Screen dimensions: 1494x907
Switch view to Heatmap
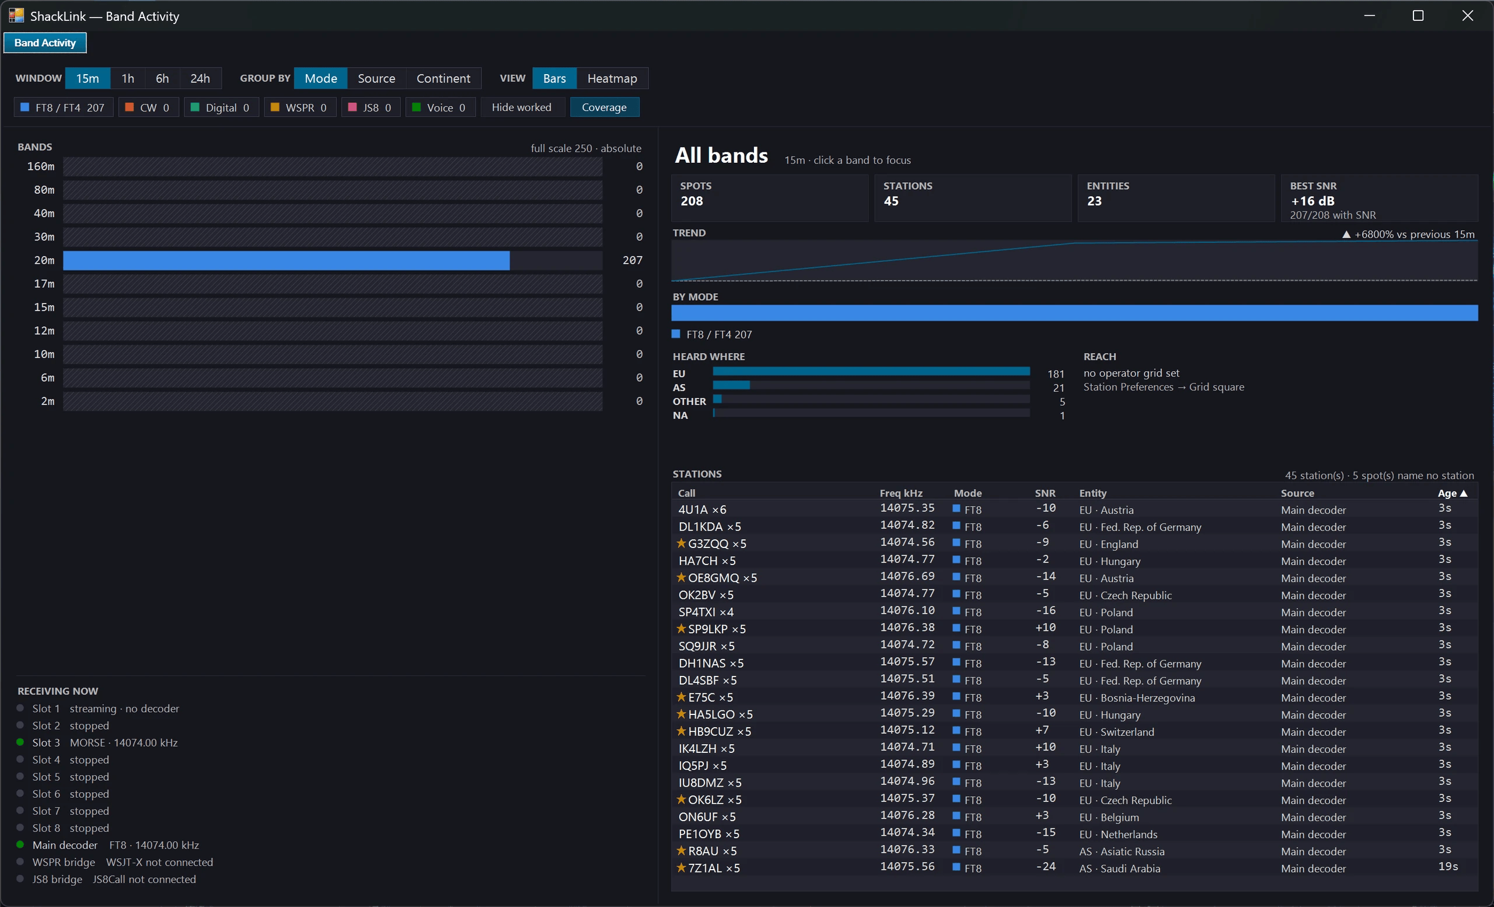612,78
